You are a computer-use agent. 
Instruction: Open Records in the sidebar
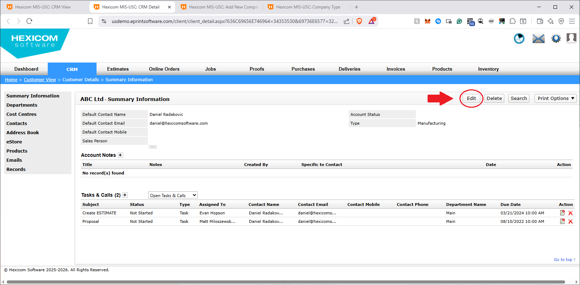pos(16,169)
